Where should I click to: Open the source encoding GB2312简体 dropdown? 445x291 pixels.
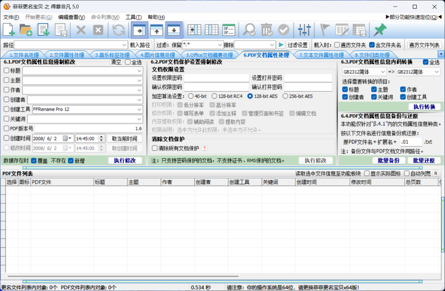click(382, 72)
